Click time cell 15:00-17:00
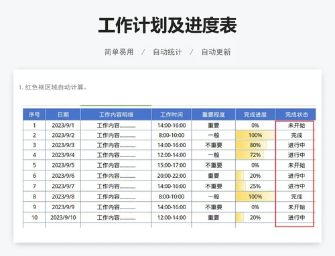The height and width of the screenshot is (256, 335). click(172, 165)
